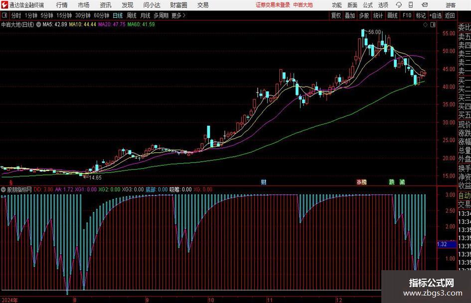Expand the 更多 periods dropdown
This screenshot has width=471, height=303.
tap(178, 15)
